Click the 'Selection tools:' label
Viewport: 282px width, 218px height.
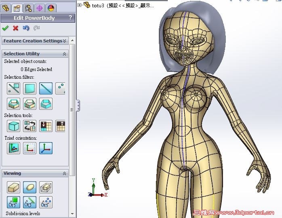coord(18,115)
